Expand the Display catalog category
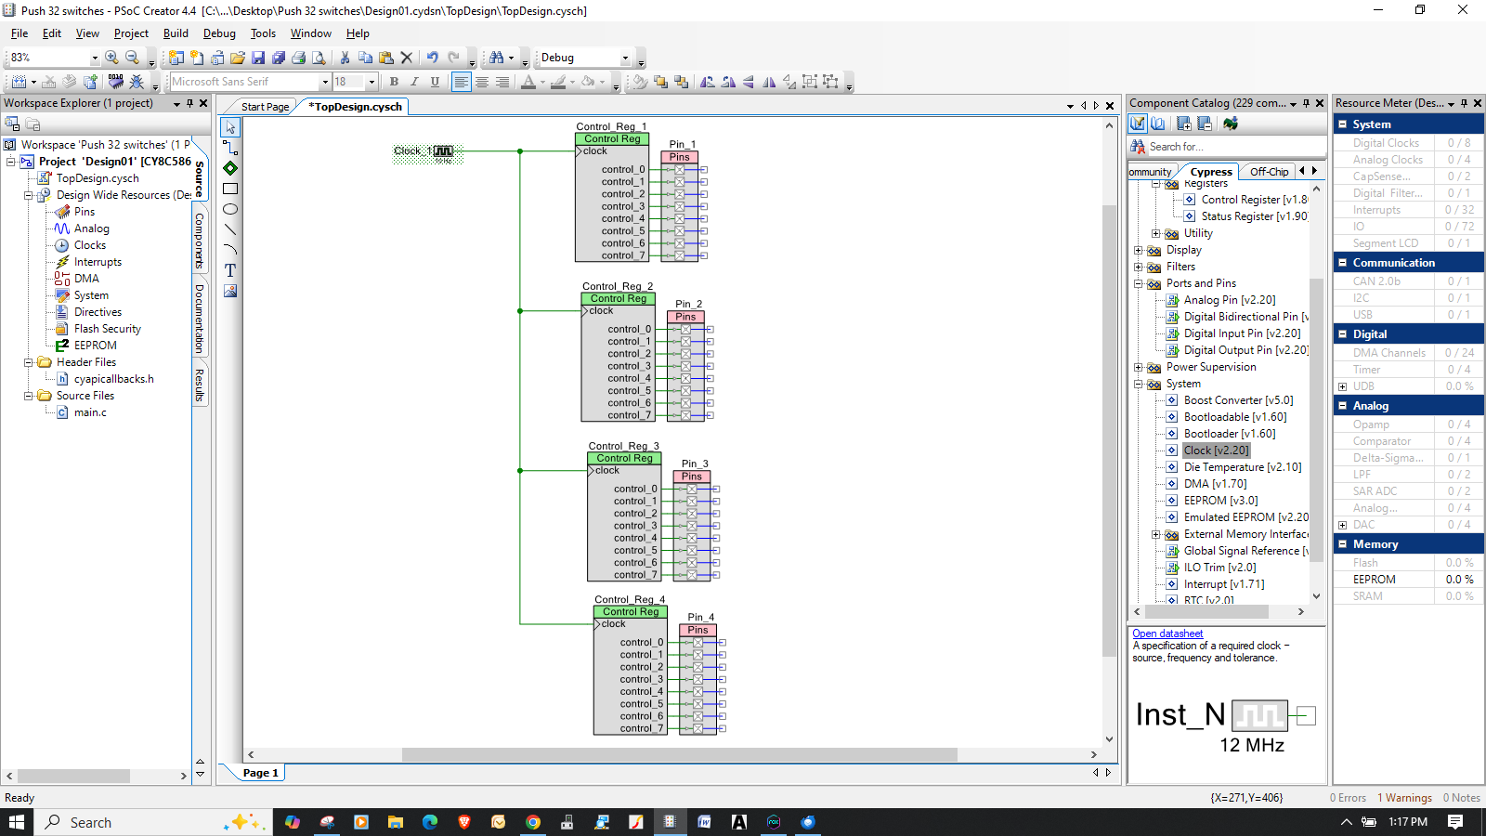Image resolution: width=1486 pixels, height=836 pixels. coord(1138,250)
